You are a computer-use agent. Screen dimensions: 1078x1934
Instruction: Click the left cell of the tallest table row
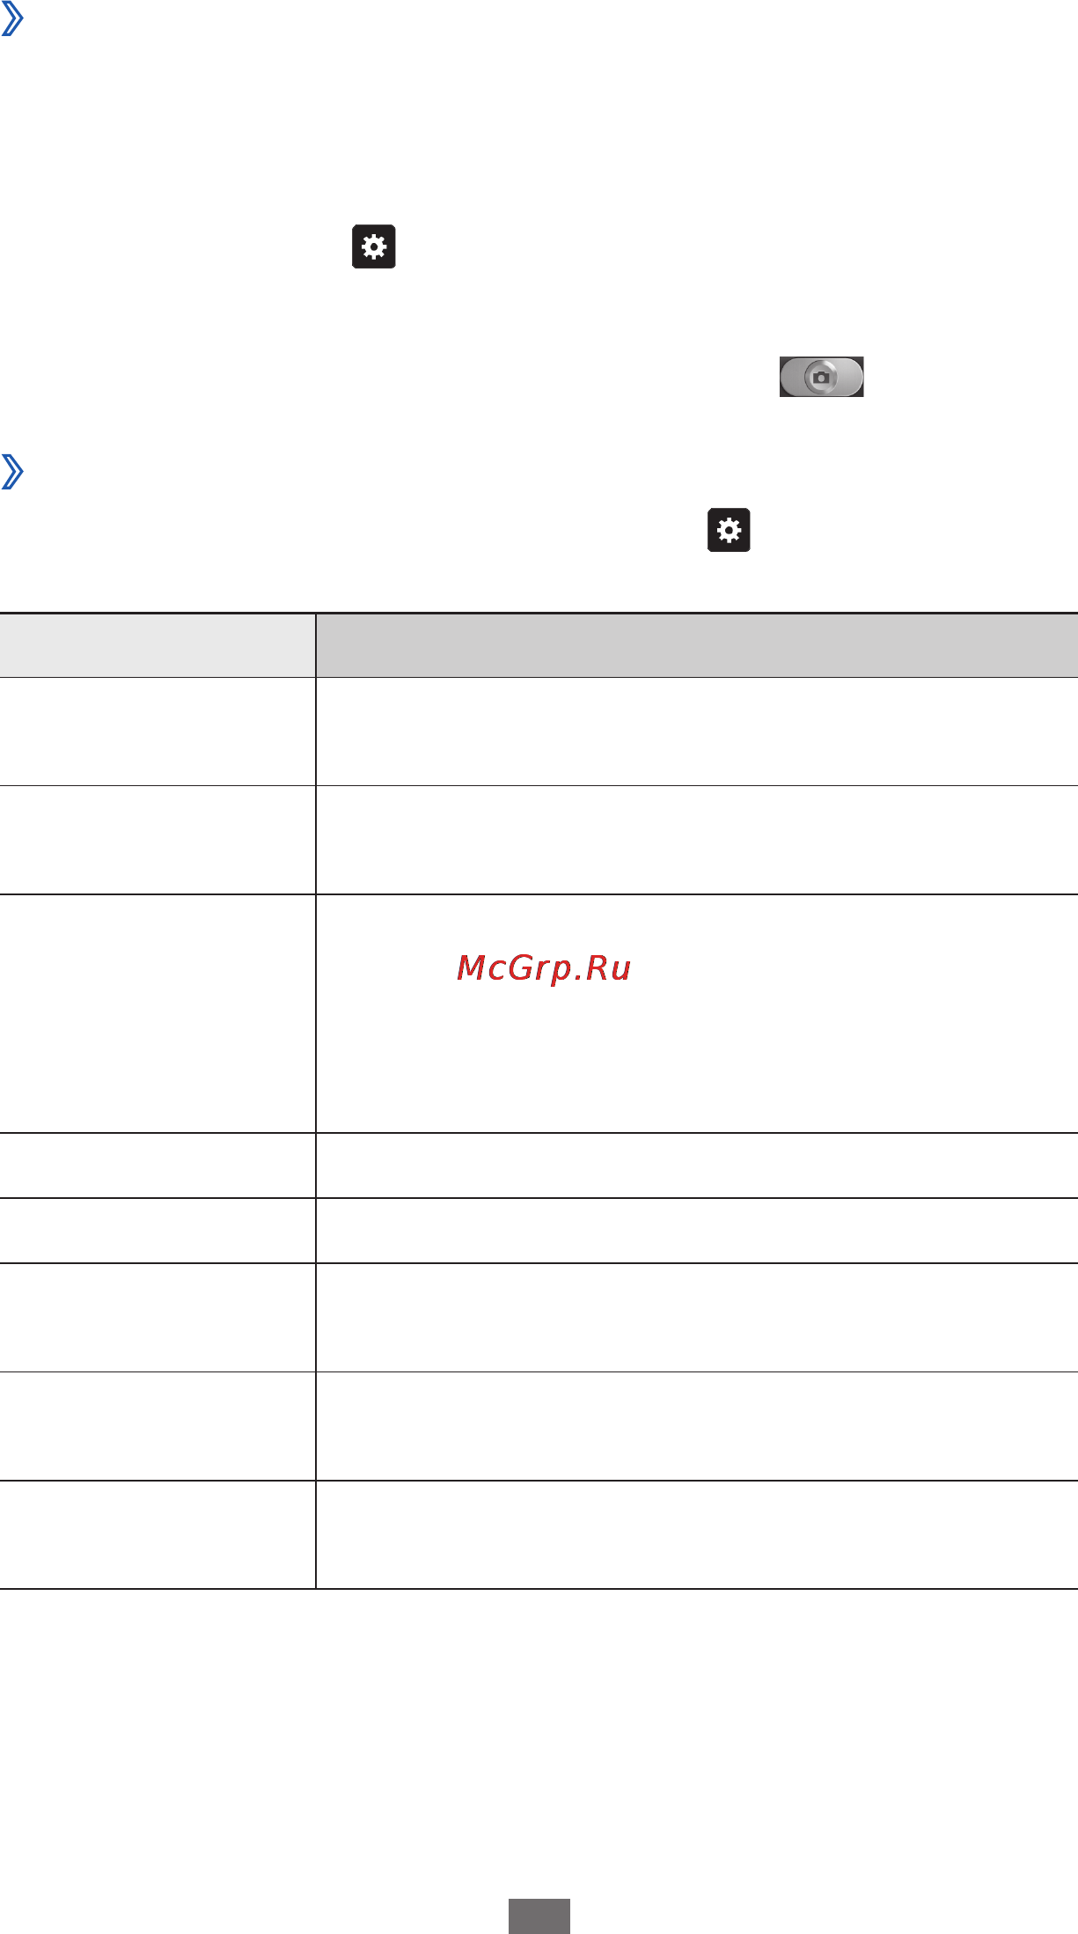(158, 1014)
